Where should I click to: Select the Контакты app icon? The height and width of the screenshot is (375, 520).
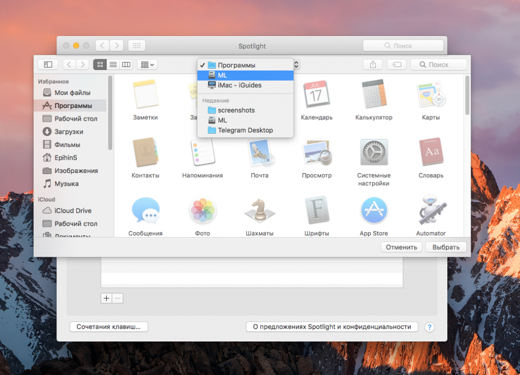(145, 152)
